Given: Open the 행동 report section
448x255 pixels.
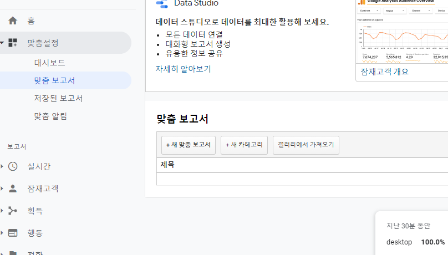Looking at the screenshot, I should point(35,233).
